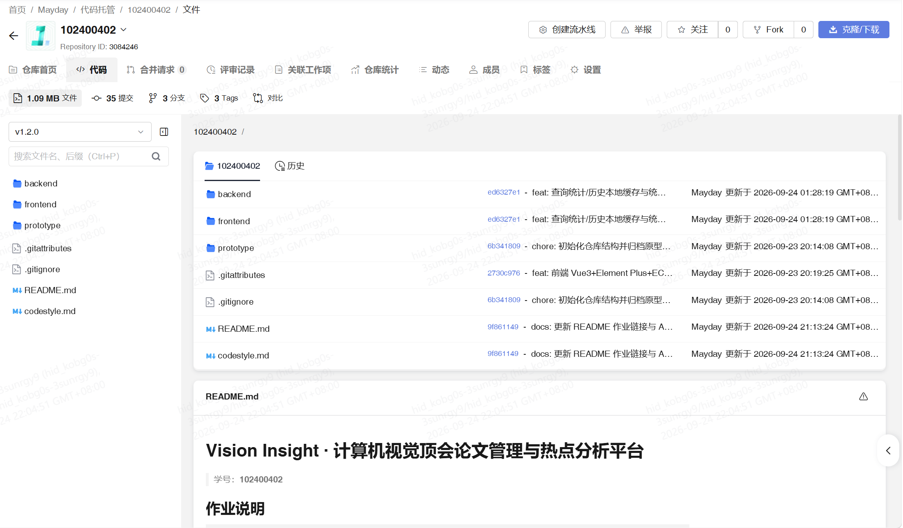The height and width of the screenshot is (528, 903).
Task: Open the 设置 settings tab
Action: pos(586,70)
